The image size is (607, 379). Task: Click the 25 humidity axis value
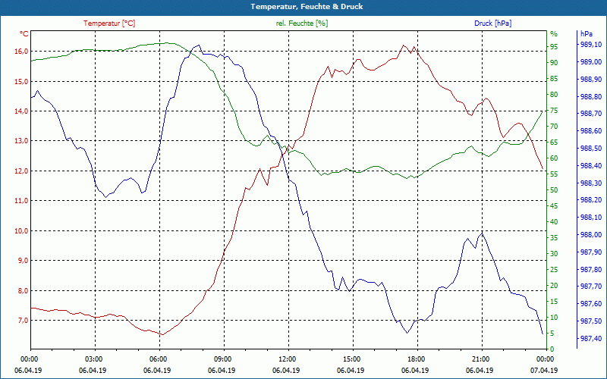[x=554, y=270]
